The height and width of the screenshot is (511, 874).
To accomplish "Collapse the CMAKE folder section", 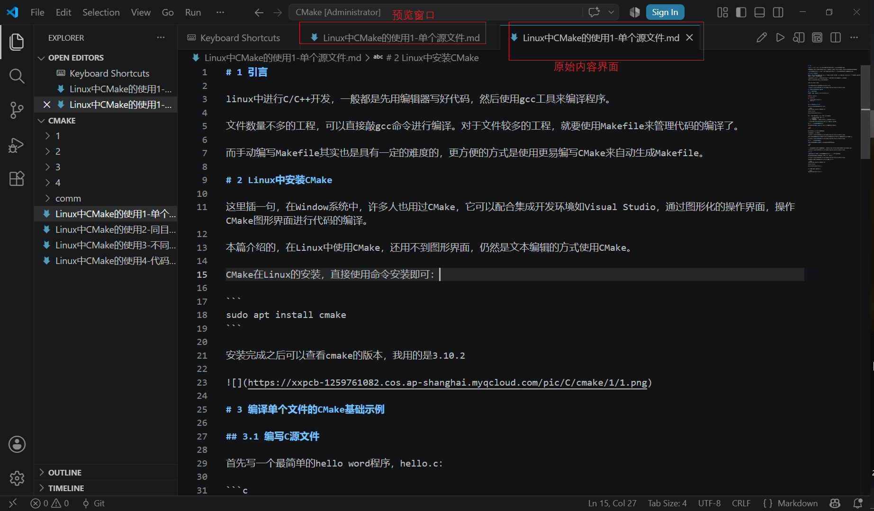I will tap(106, 121).
